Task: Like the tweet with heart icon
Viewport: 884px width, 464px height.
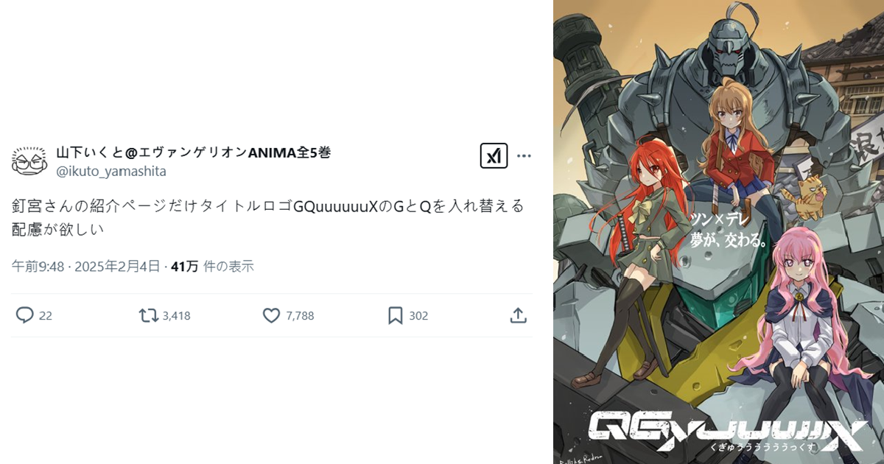Action: pos(271,315)
